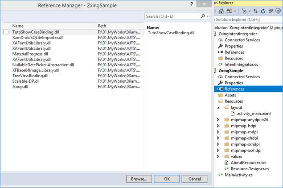Click the file icon of activity_main.axml
This screenshot has height=188, width=283.
coord(233,113)
